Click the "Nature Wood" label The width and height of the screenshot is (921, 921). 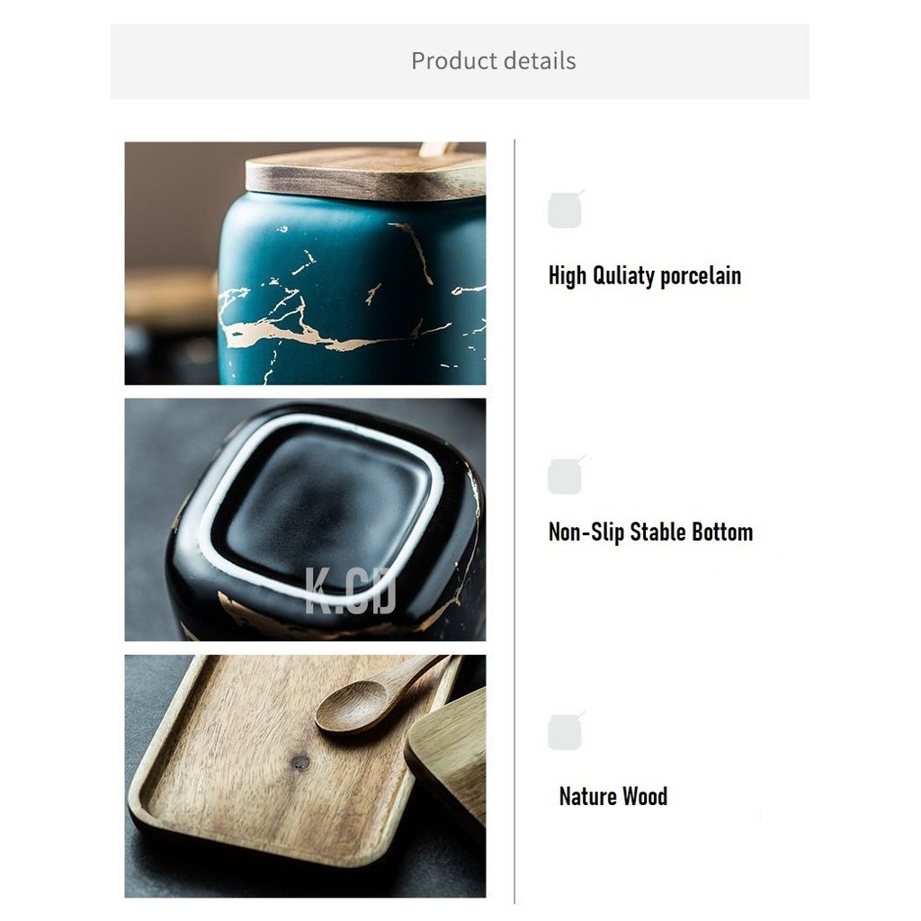click(613, 796)
